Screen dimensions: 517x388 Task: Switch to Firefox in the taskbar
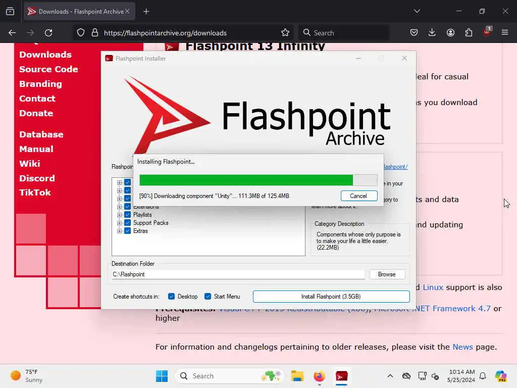coord(319,376)
